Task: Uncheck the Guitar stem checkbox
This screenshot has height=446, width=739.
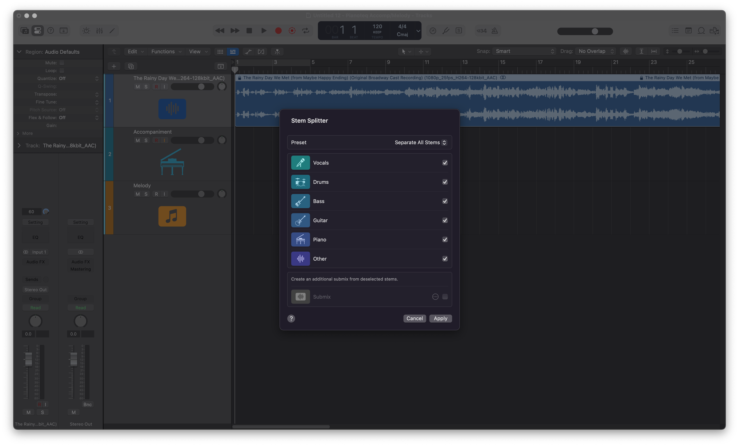Action: [445, 221]
